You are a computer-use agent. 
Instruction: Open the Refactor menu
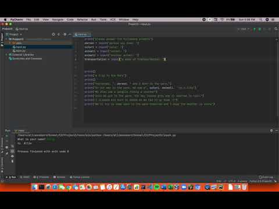pos(83,20)
